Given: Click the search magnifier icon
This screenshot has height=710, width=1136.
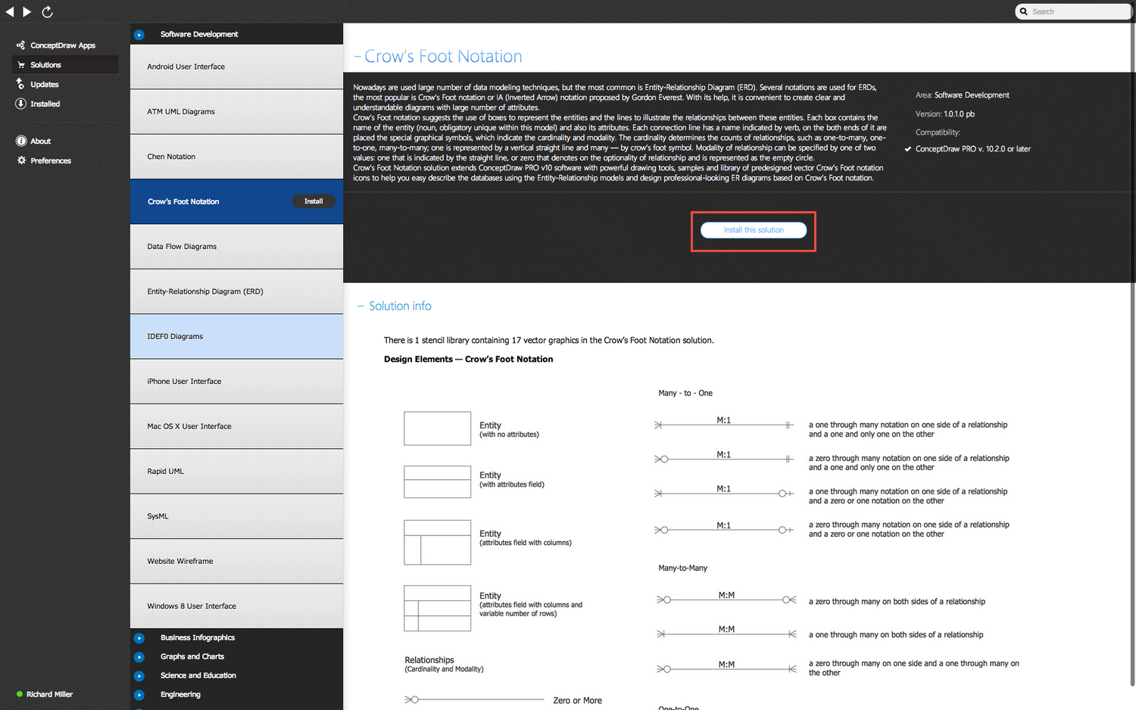Looking at the screenshot, I should tap(1024, 11).
